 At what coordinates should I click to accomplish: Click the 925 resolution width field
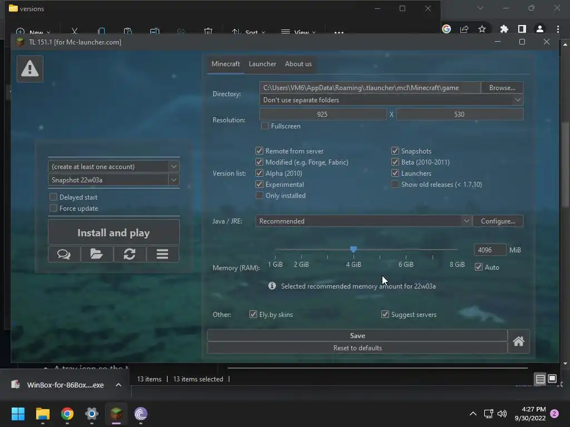323,115
